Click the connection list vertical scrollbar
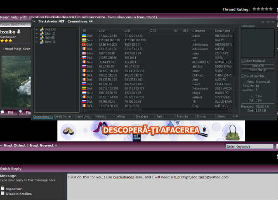Image resolution: width=278 pixels, height=200 pixels. click(x=236, y=70)
